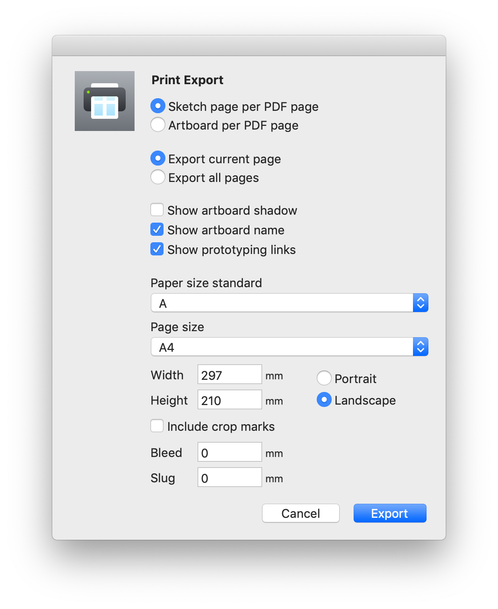Choose Export current page radio button
Image resolution: width=498 pixels, height=609 pixels.
158,159
